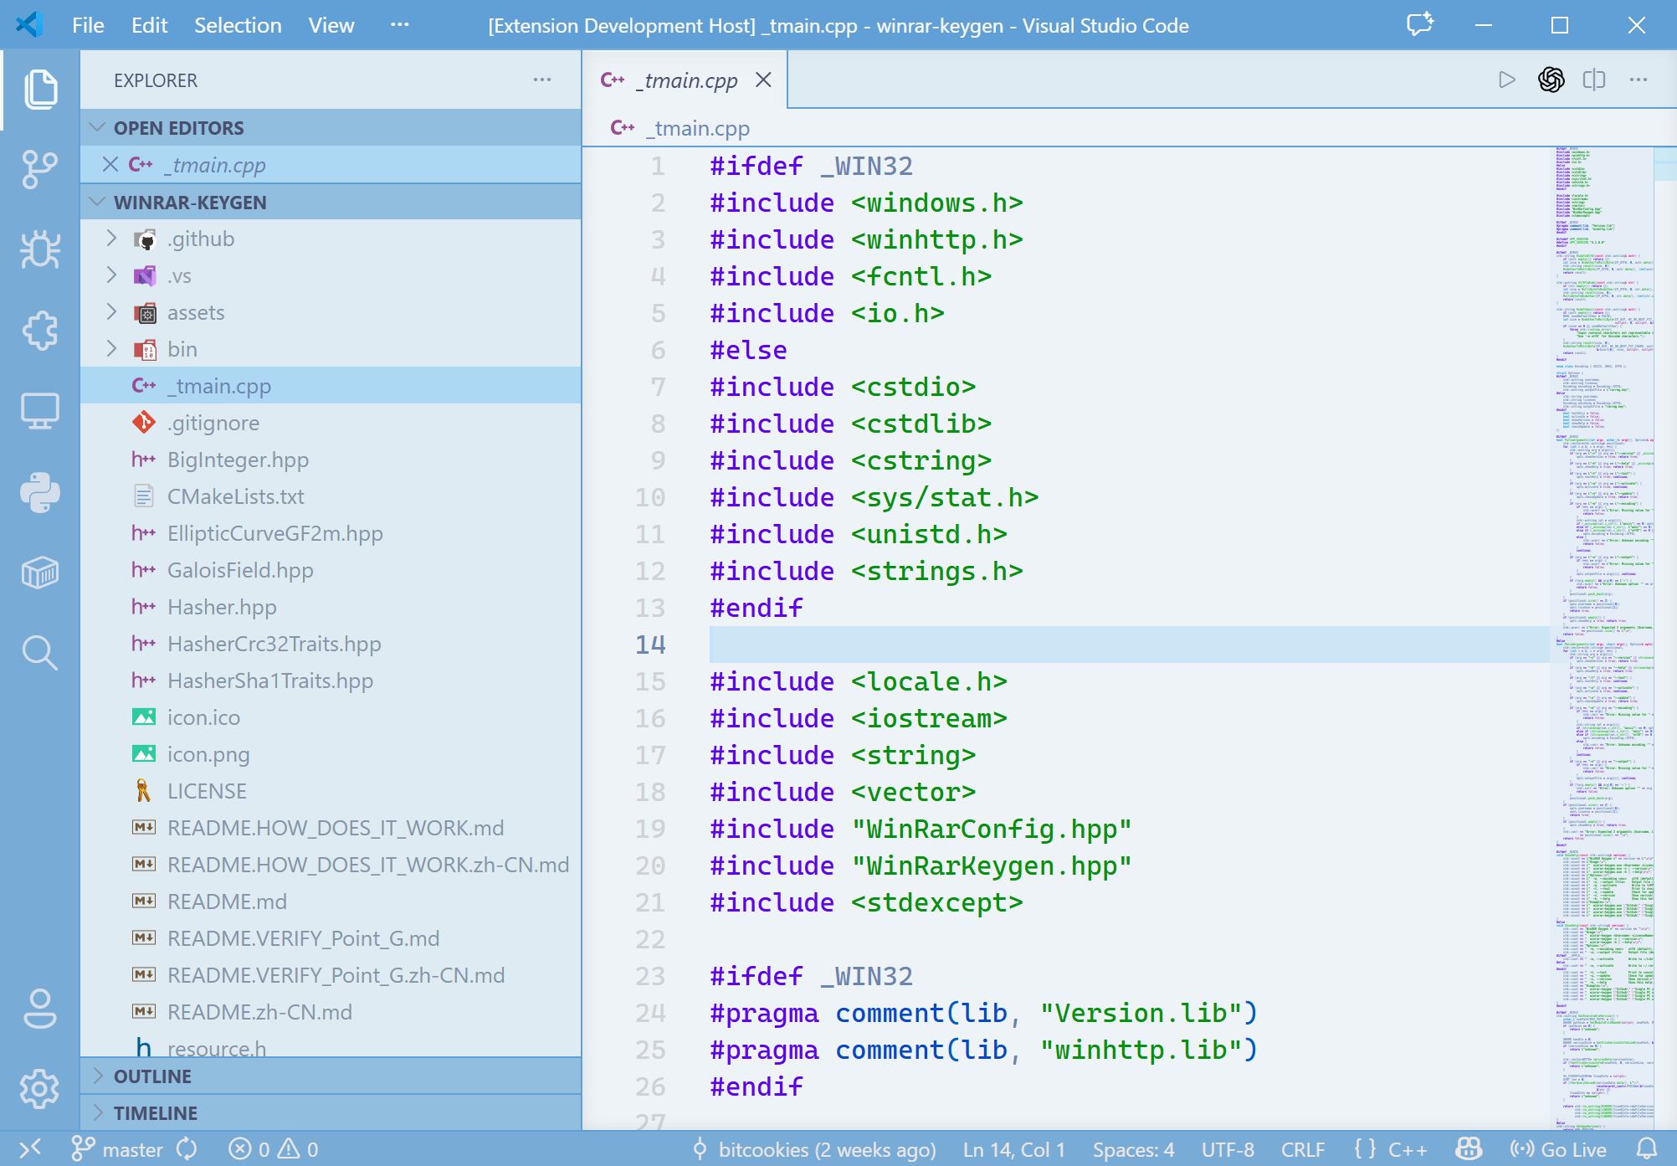This screenshot has height=1166, width=1677.
Task: Open overflow menu in menu bar
Action: [x=400, y=25]
